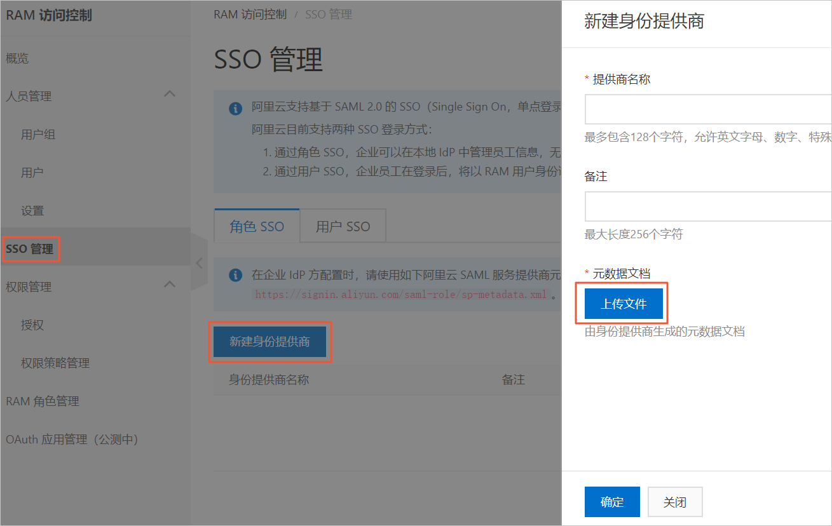The height and width of the screenshot is (526, 832).
Task: Confirm with the 确定 button
Action: [x=612, y=502]
